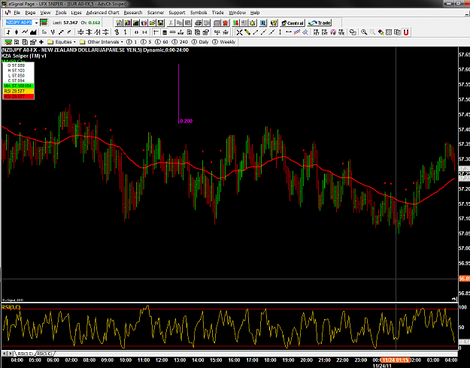The image size is (470, 368).
Task: Click the eraser remove lines icon
Action: tap(381, 32)
